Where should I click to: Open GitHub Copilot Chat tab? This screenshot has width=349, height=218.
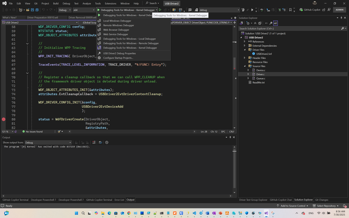281,200
